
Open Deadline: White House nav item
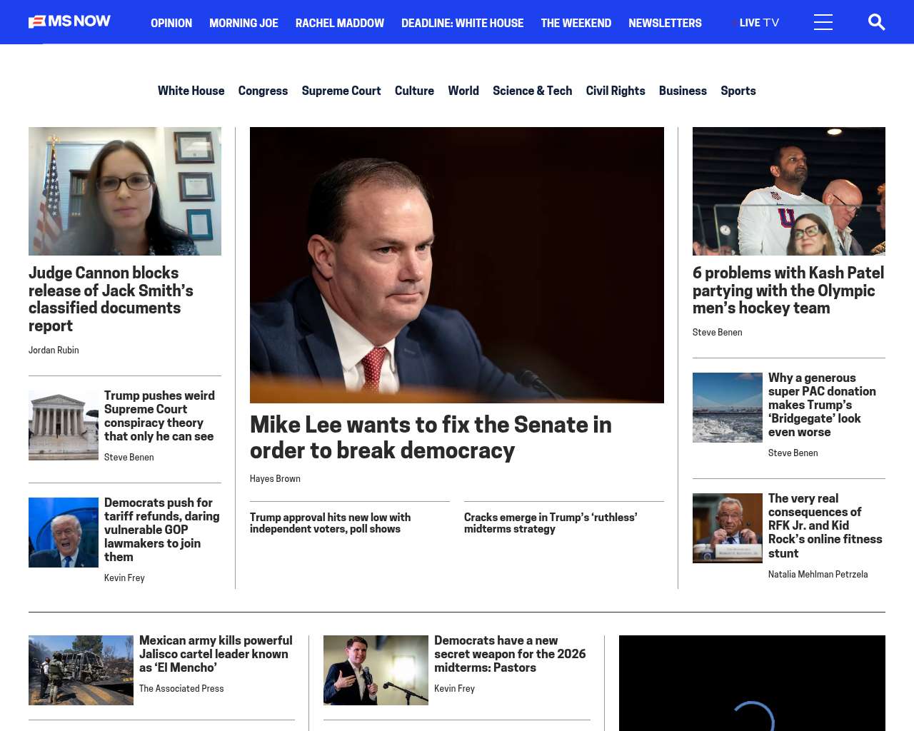coord(462,23)
